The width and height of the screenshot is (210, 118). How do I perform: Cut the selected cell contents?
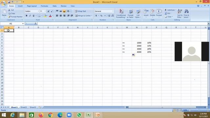pyautogui.click(x=11, y=10)
